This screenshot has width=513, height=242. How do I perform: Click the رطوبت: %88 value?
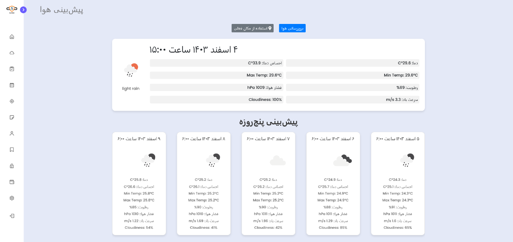pyautogui.click(x=333, y=207)
